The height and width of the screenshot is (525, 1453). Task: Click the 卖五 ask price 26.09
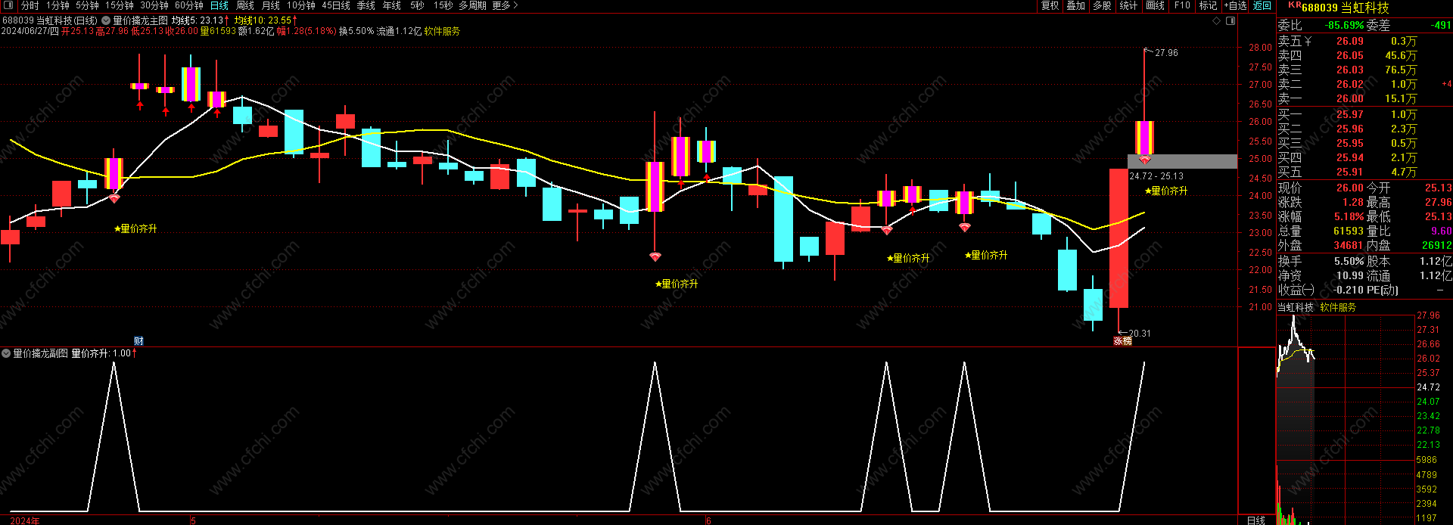point(1349,41)
